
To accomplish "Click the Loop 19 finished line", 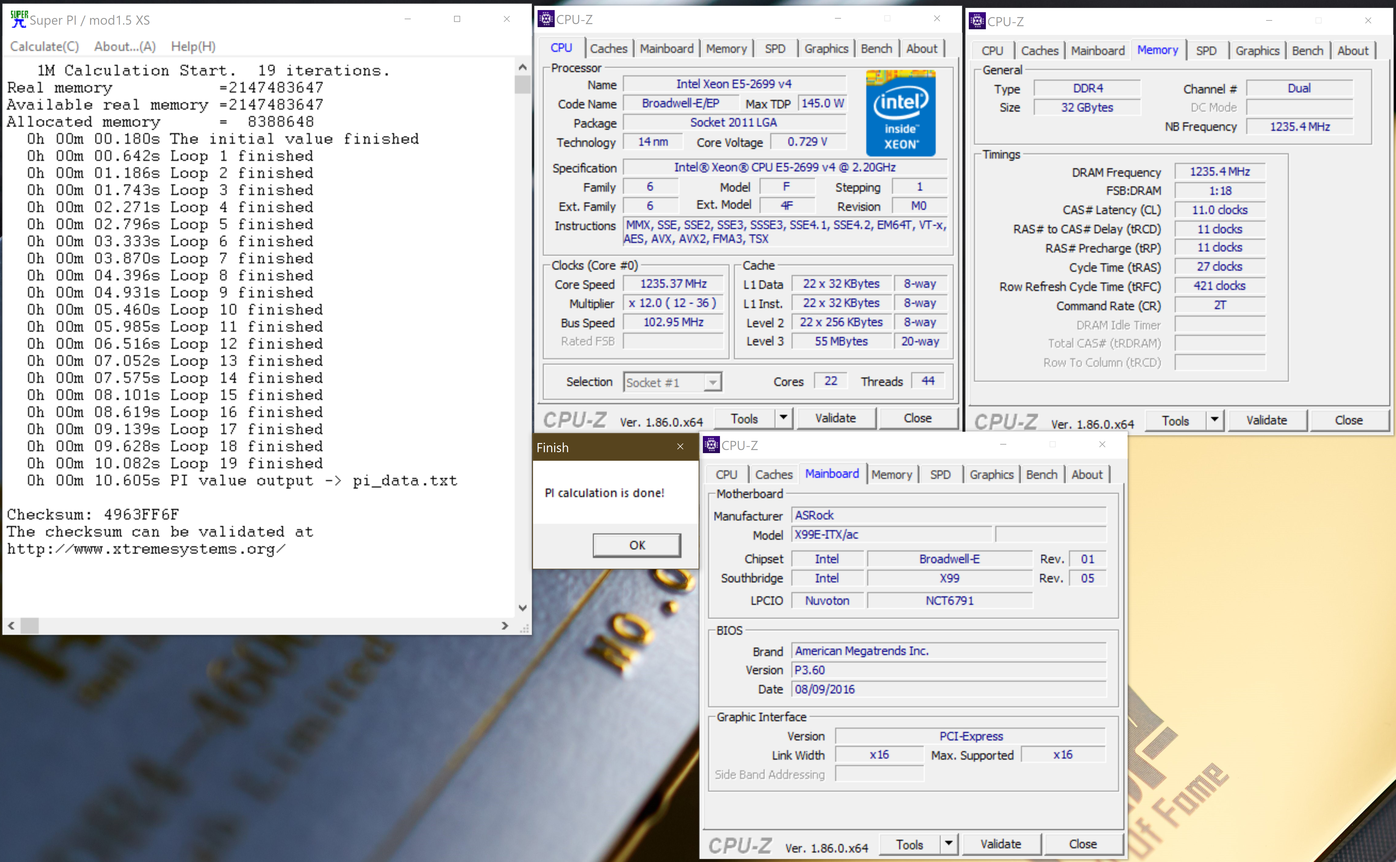I will [x=175, y=463].
